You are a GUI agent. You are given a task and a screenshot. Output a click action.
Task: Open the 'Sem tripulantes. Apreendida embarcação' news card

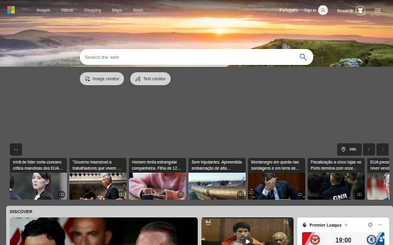coord(217,179)
